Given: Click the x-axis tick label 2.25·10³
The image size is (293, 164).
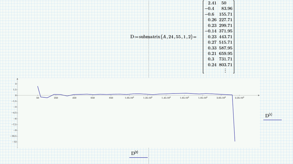Looking at the screenshot, I should pyautogui.click(x=239, y=98).
